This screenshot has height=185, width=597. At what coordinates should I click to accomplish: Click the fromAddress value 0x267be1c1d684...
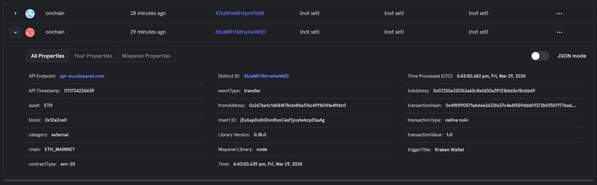click(298, 106)
